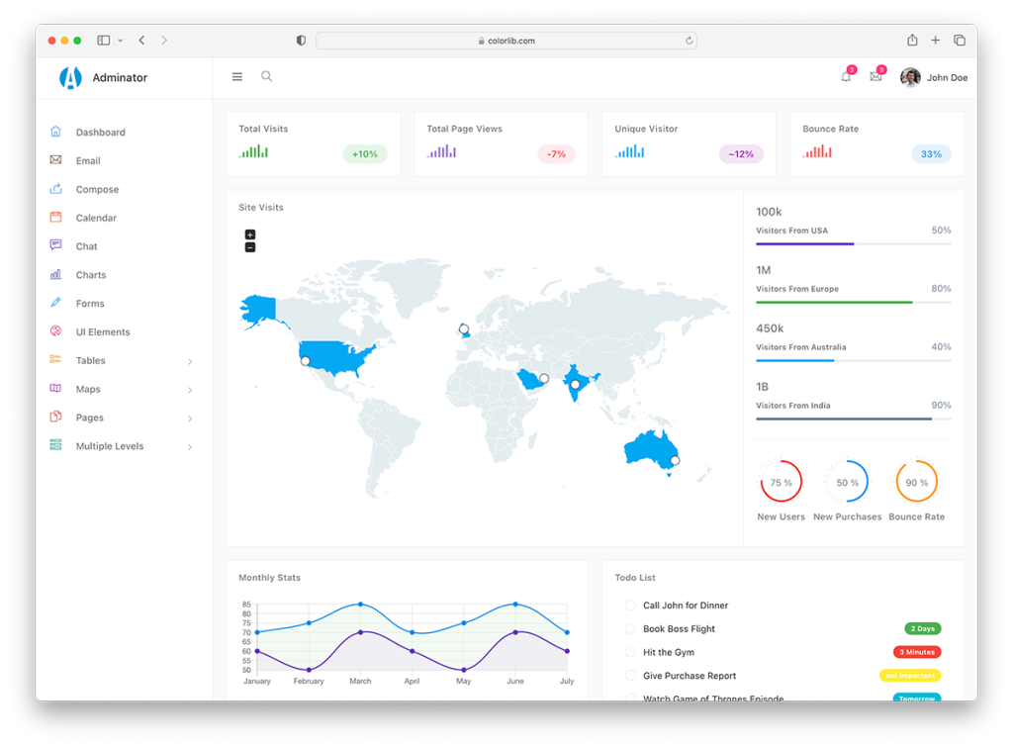Click the Adminator logo icon
This screenshot has width=1013, height=748.
(70, 77)
